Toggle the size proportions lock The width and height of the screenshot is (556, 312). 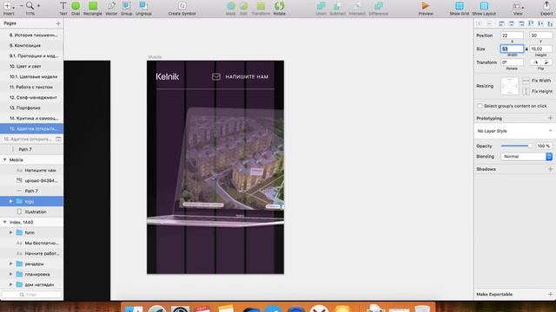point(526,49)
